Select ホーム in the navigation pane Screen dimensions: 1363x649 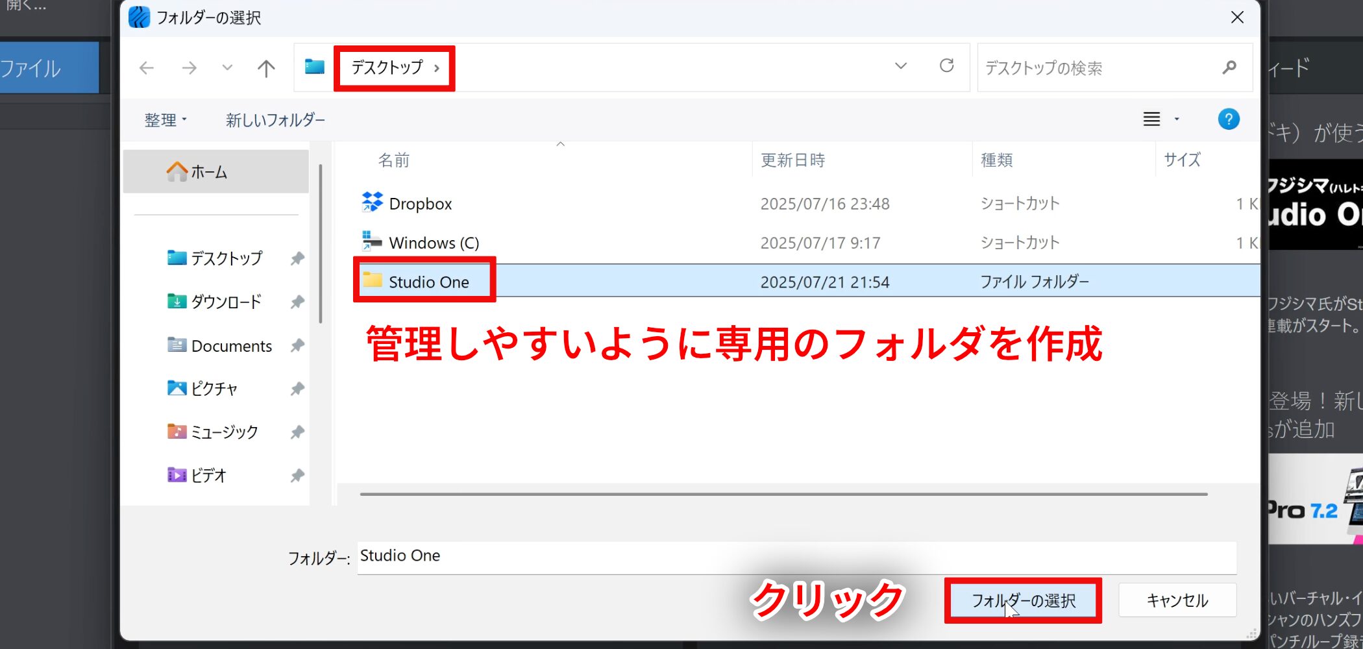click(x=209, y=172)
